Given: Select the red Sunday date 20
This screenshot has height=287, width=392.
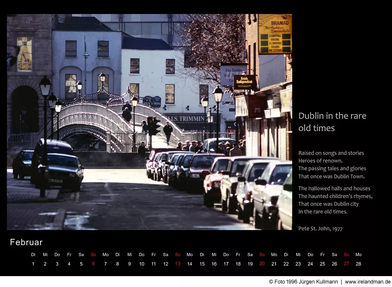Looking at the screenshot, I should [x=262, y=264].
